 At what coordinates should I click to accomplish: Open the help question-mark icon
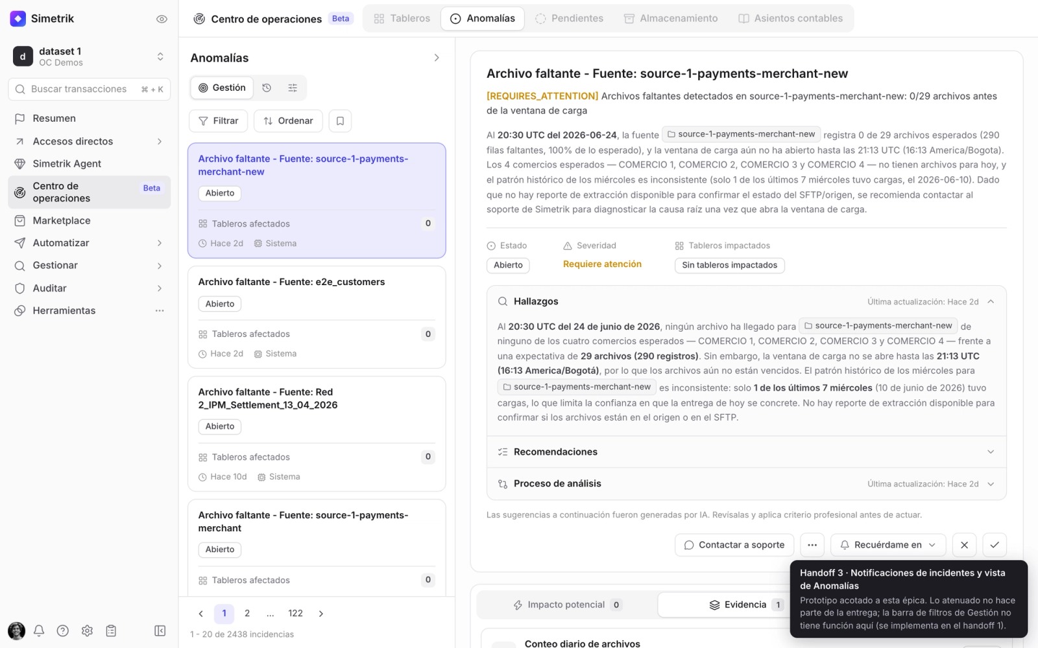63,631
